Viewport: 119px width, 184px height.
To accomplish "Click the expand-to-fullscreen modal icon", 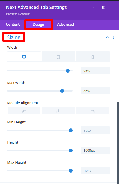I will point(93,8).
